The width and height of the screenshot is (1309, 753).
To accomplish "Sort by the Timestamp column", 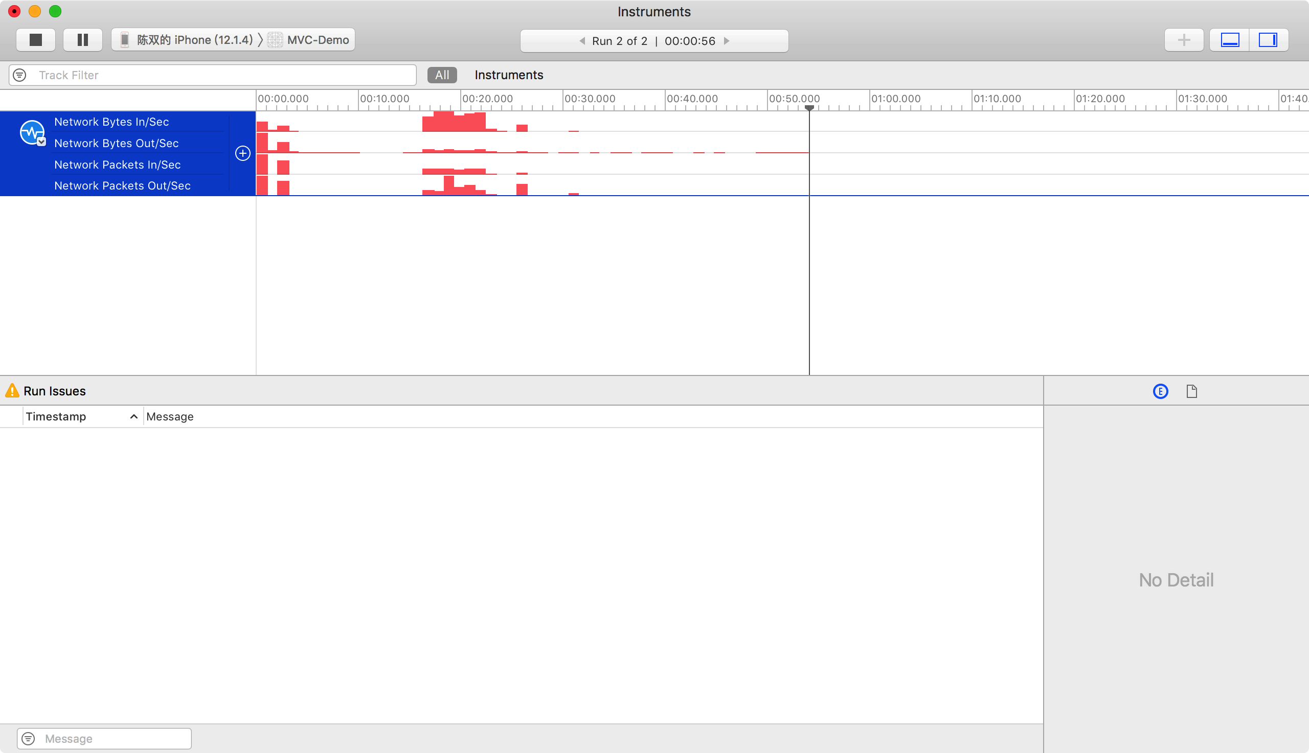I will click(x=56, y=416).
